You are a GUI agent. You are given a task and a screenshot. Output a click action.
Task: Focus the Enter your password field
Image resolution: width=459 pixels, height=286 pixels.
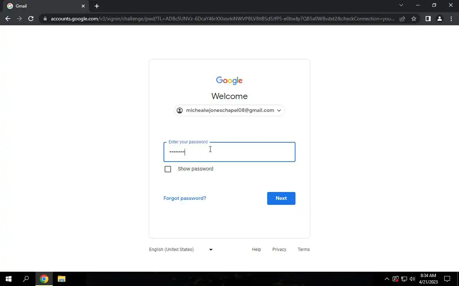pyautogui.click(x=229, y=152)
